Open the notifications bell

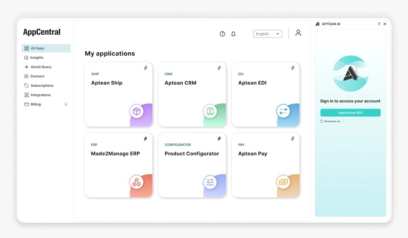[233, 34]
